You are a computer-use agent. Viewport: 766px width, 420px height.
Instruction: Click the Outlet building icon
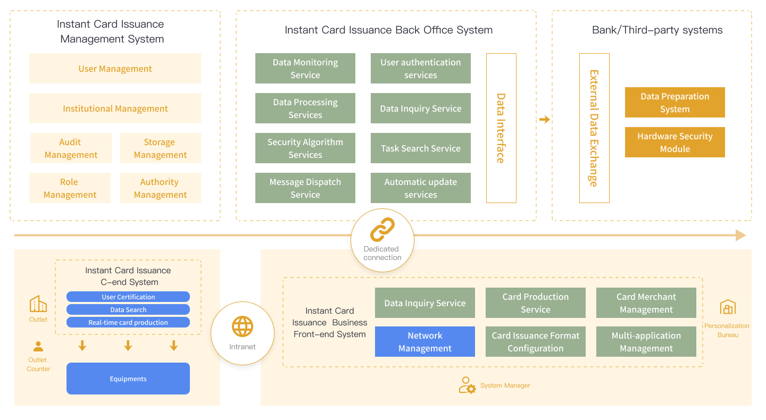[x=38, y=305]
